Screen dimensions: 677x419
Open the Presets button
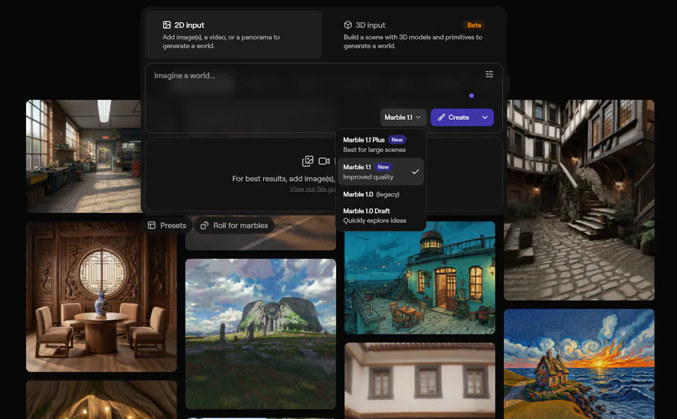click(167, 225)
